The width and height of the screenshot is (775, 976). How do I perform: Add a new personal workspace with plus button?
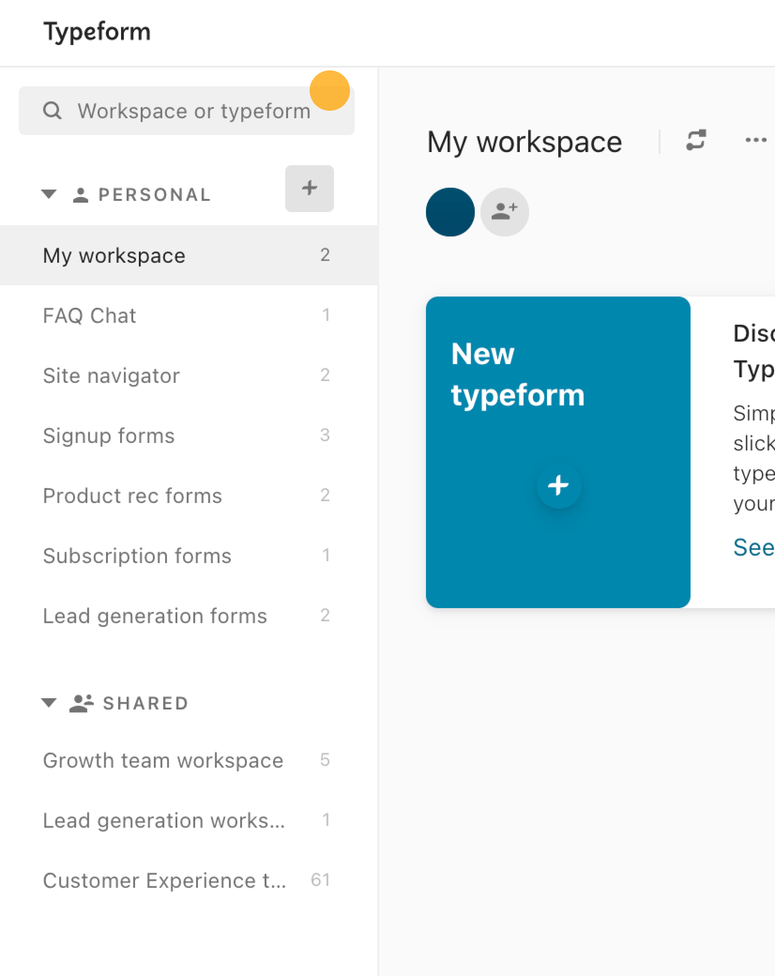pyautogui.click(x=310, y=188)
